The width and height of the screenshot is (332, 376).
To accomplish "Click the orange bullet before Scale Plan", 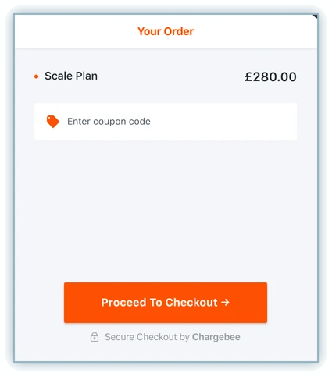I will tap(37, 76).
